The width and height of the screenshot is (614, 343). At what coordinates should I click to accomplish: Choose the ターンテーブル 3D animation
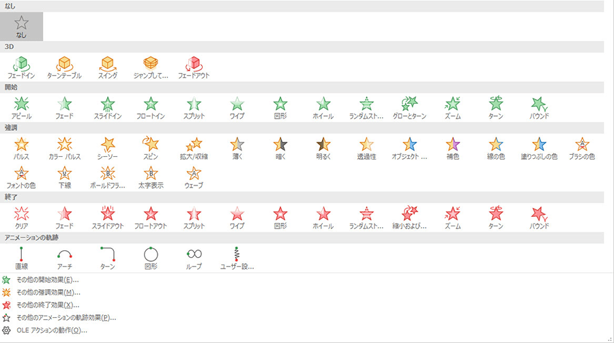(65, 68)
